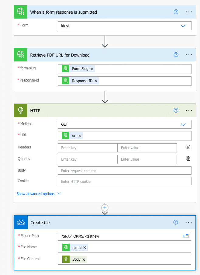Screen dimensions: 200x275
Task: Remove the url token from URI
Action: point(80,136)
